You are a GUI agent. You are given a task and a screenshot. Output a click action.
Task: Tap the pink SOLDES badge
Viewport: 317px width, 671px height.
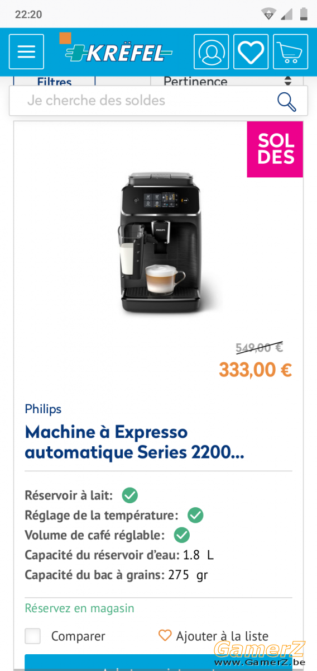coord(275,149)
